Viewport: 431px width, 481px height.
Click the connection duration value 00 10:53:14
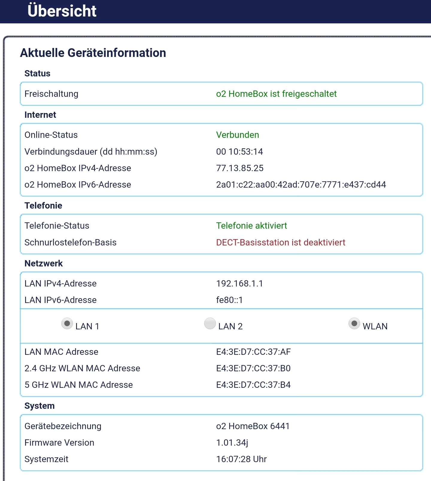coord(239,152)
